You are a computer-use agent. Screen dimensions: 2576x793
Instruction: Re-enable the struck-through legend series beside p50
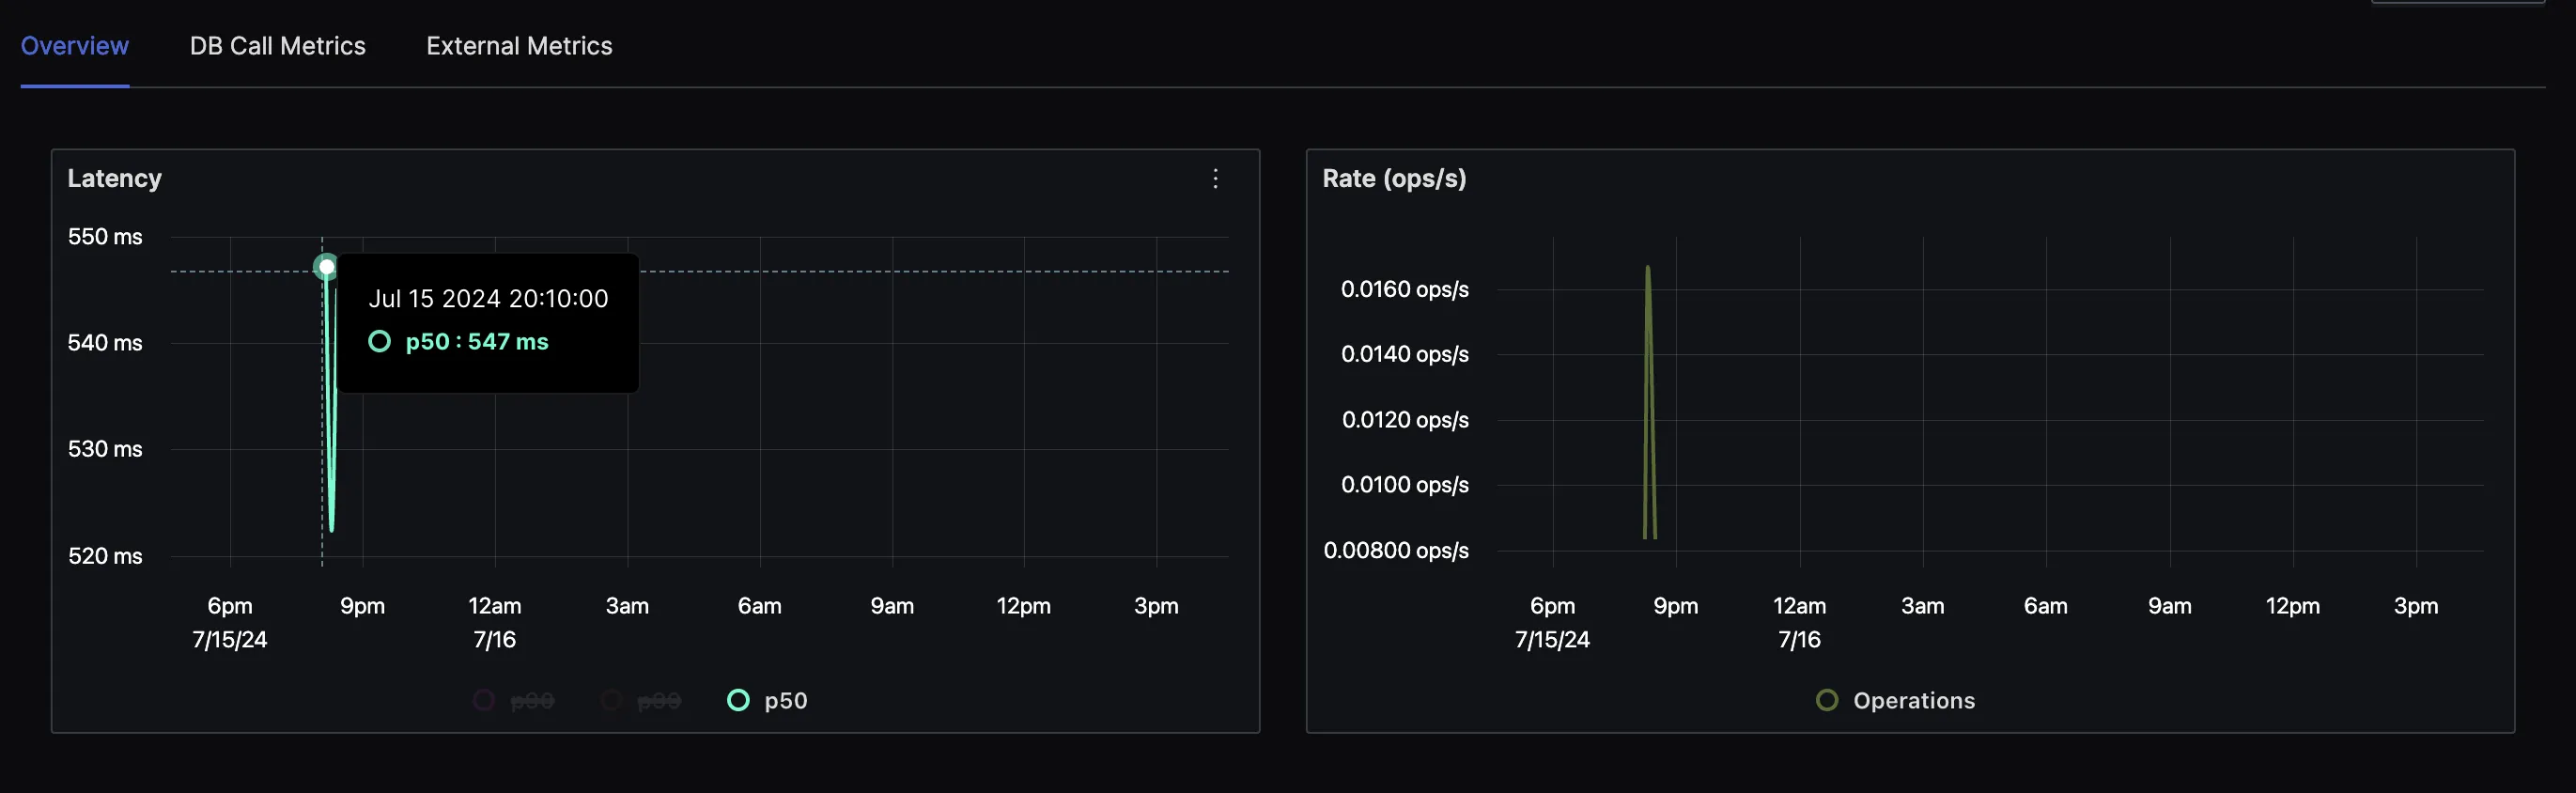tap(641, 701)
